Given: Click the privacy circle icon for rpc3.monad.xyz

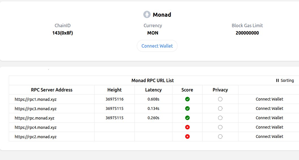Looking at the screenshot, I should tap(220, 108).
